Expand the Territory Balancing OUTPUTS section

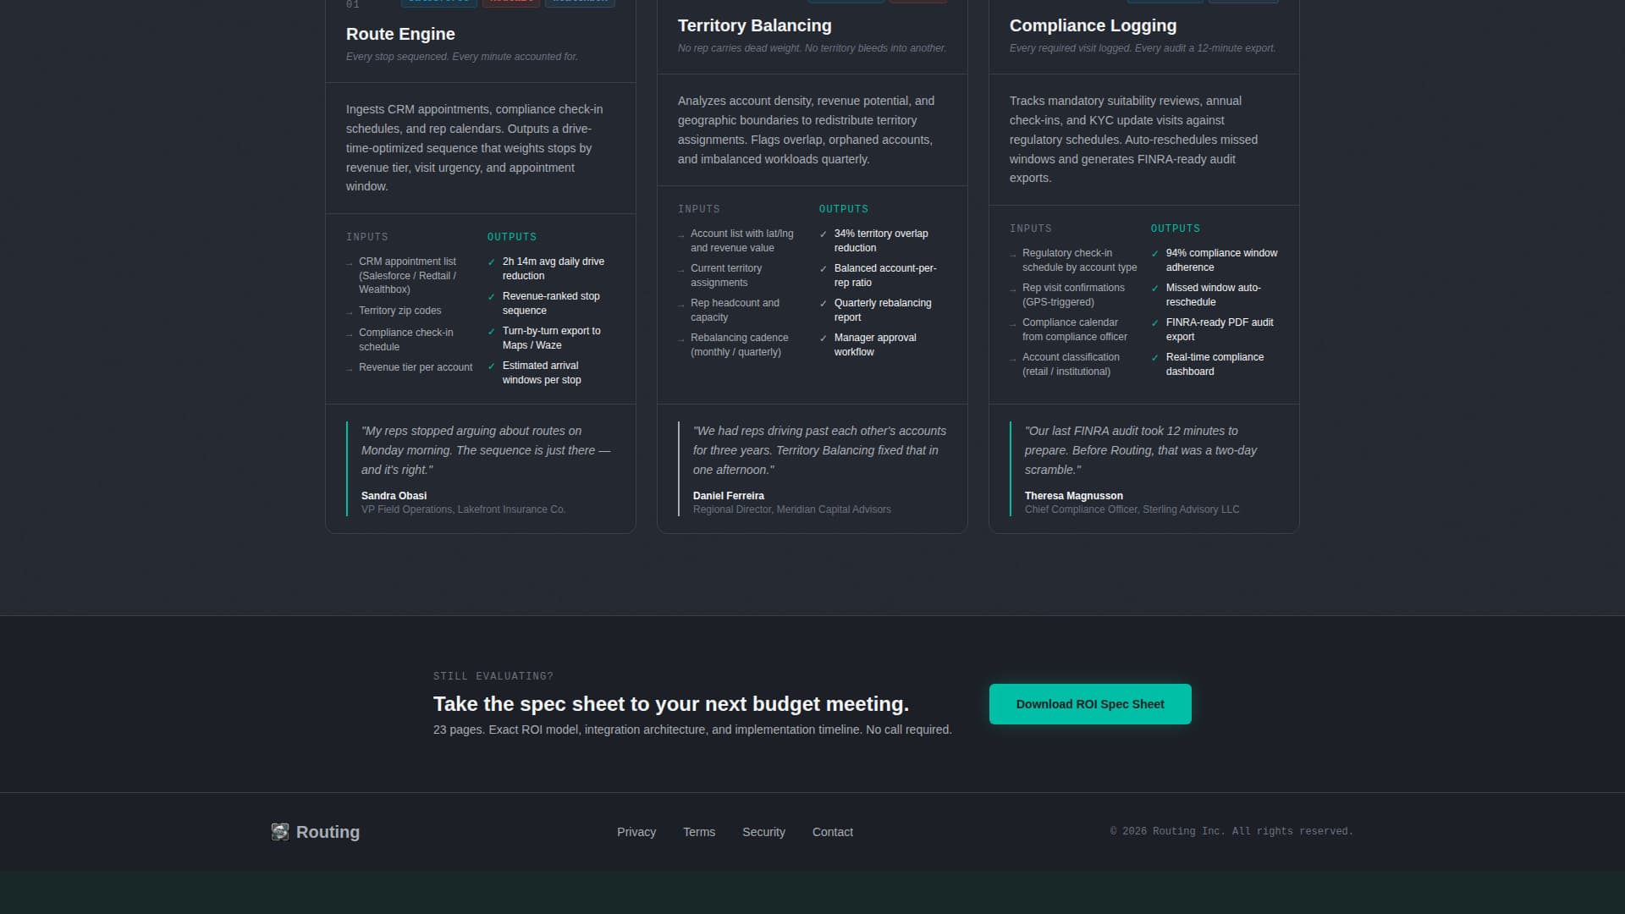tap(843, 209)
